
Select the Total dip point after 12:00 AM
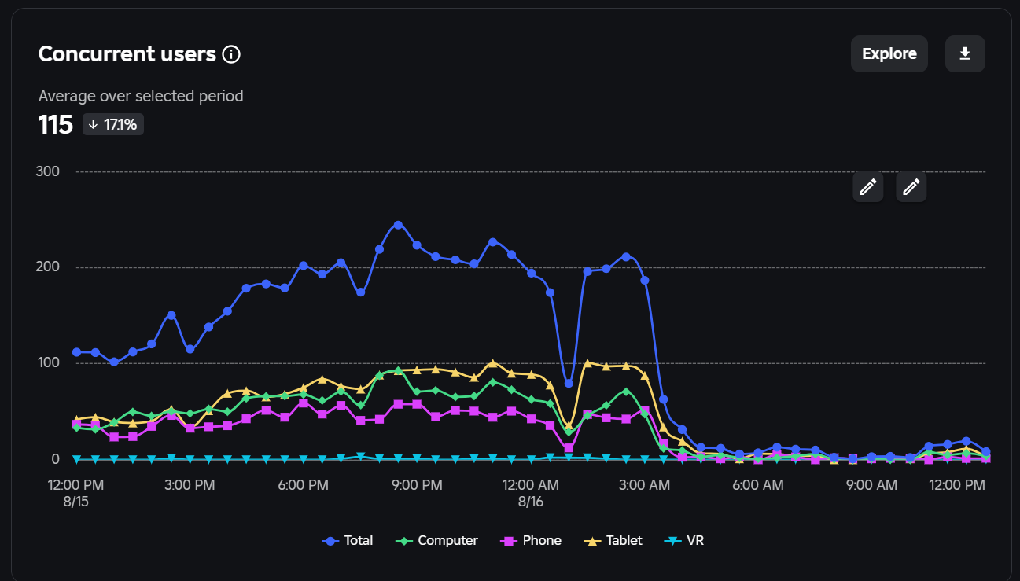[x=569, y=384]
